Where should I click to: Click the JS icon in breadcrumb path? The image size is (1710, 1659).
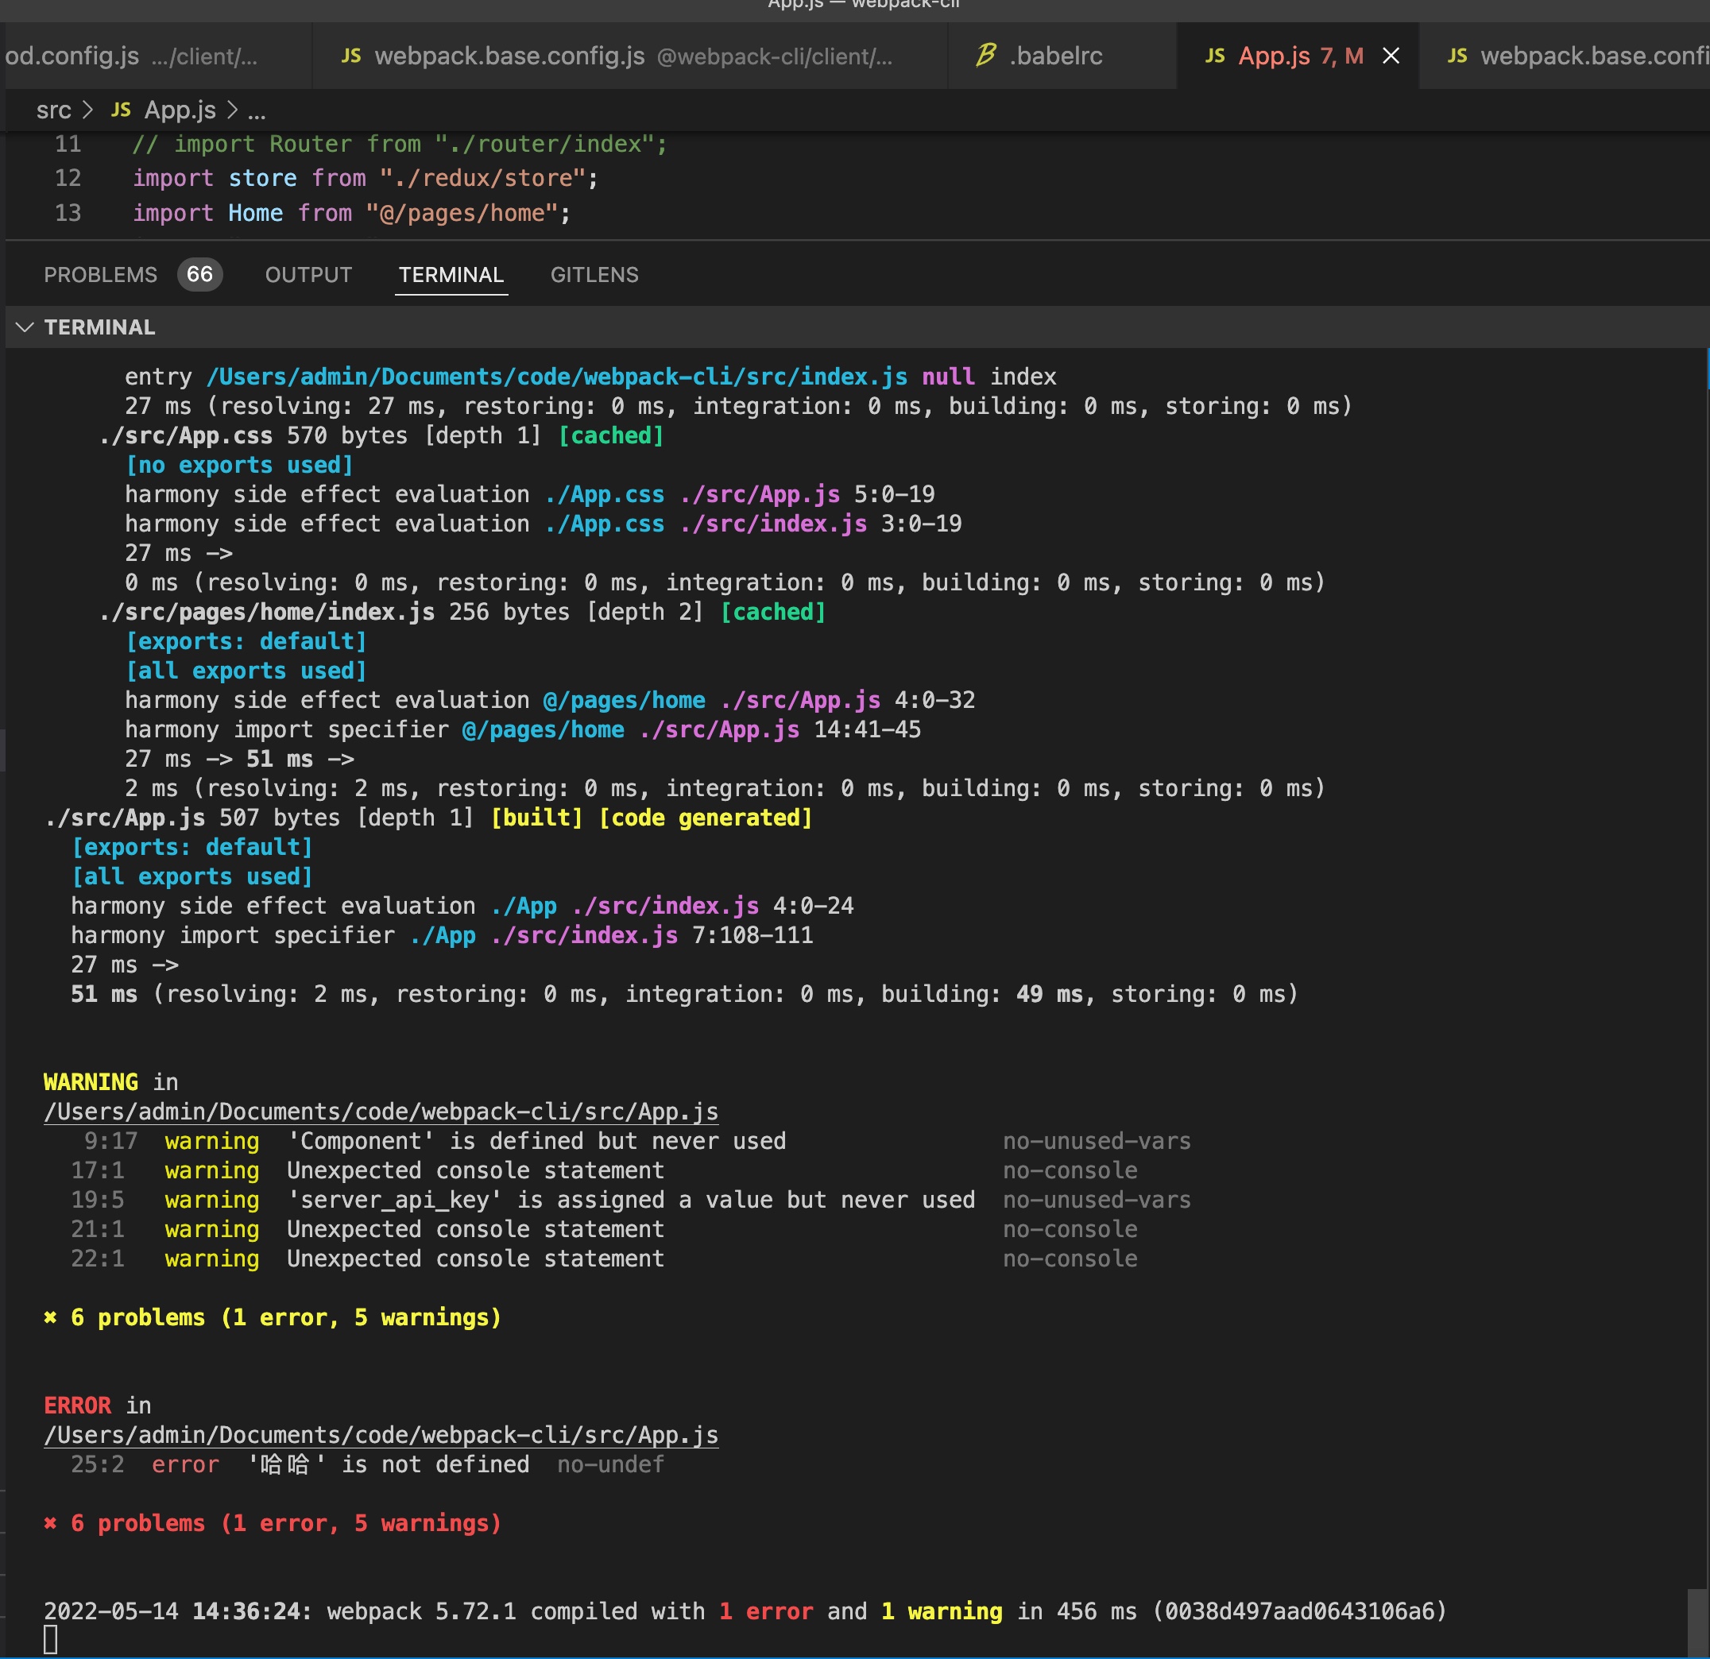pos(122,110)
